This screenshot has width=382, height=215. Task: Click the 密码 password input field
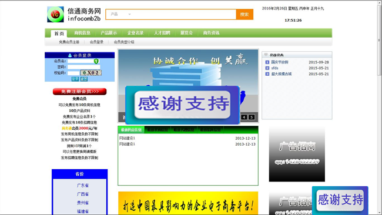(x=83, y=67)
